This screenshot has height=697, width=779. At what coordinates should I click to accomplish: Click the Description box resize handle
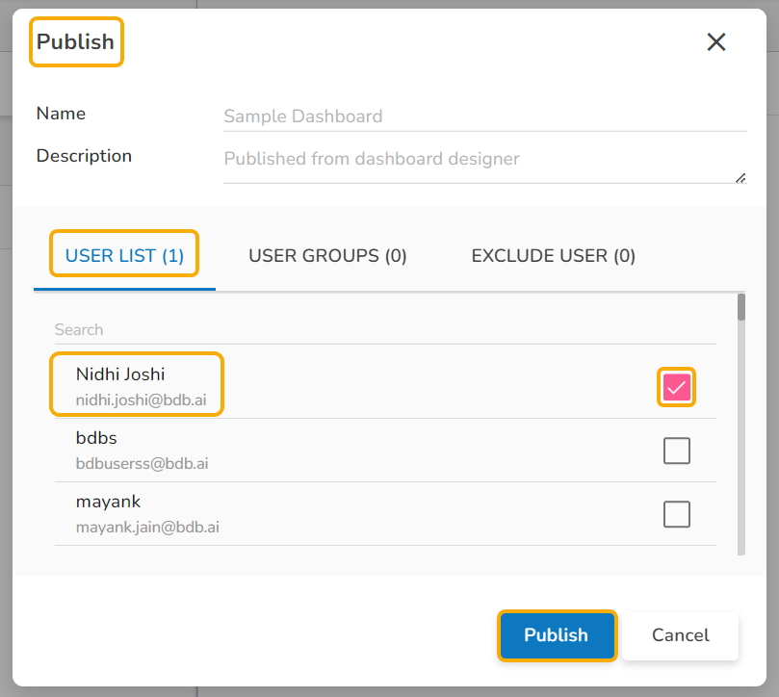(740, 177)
